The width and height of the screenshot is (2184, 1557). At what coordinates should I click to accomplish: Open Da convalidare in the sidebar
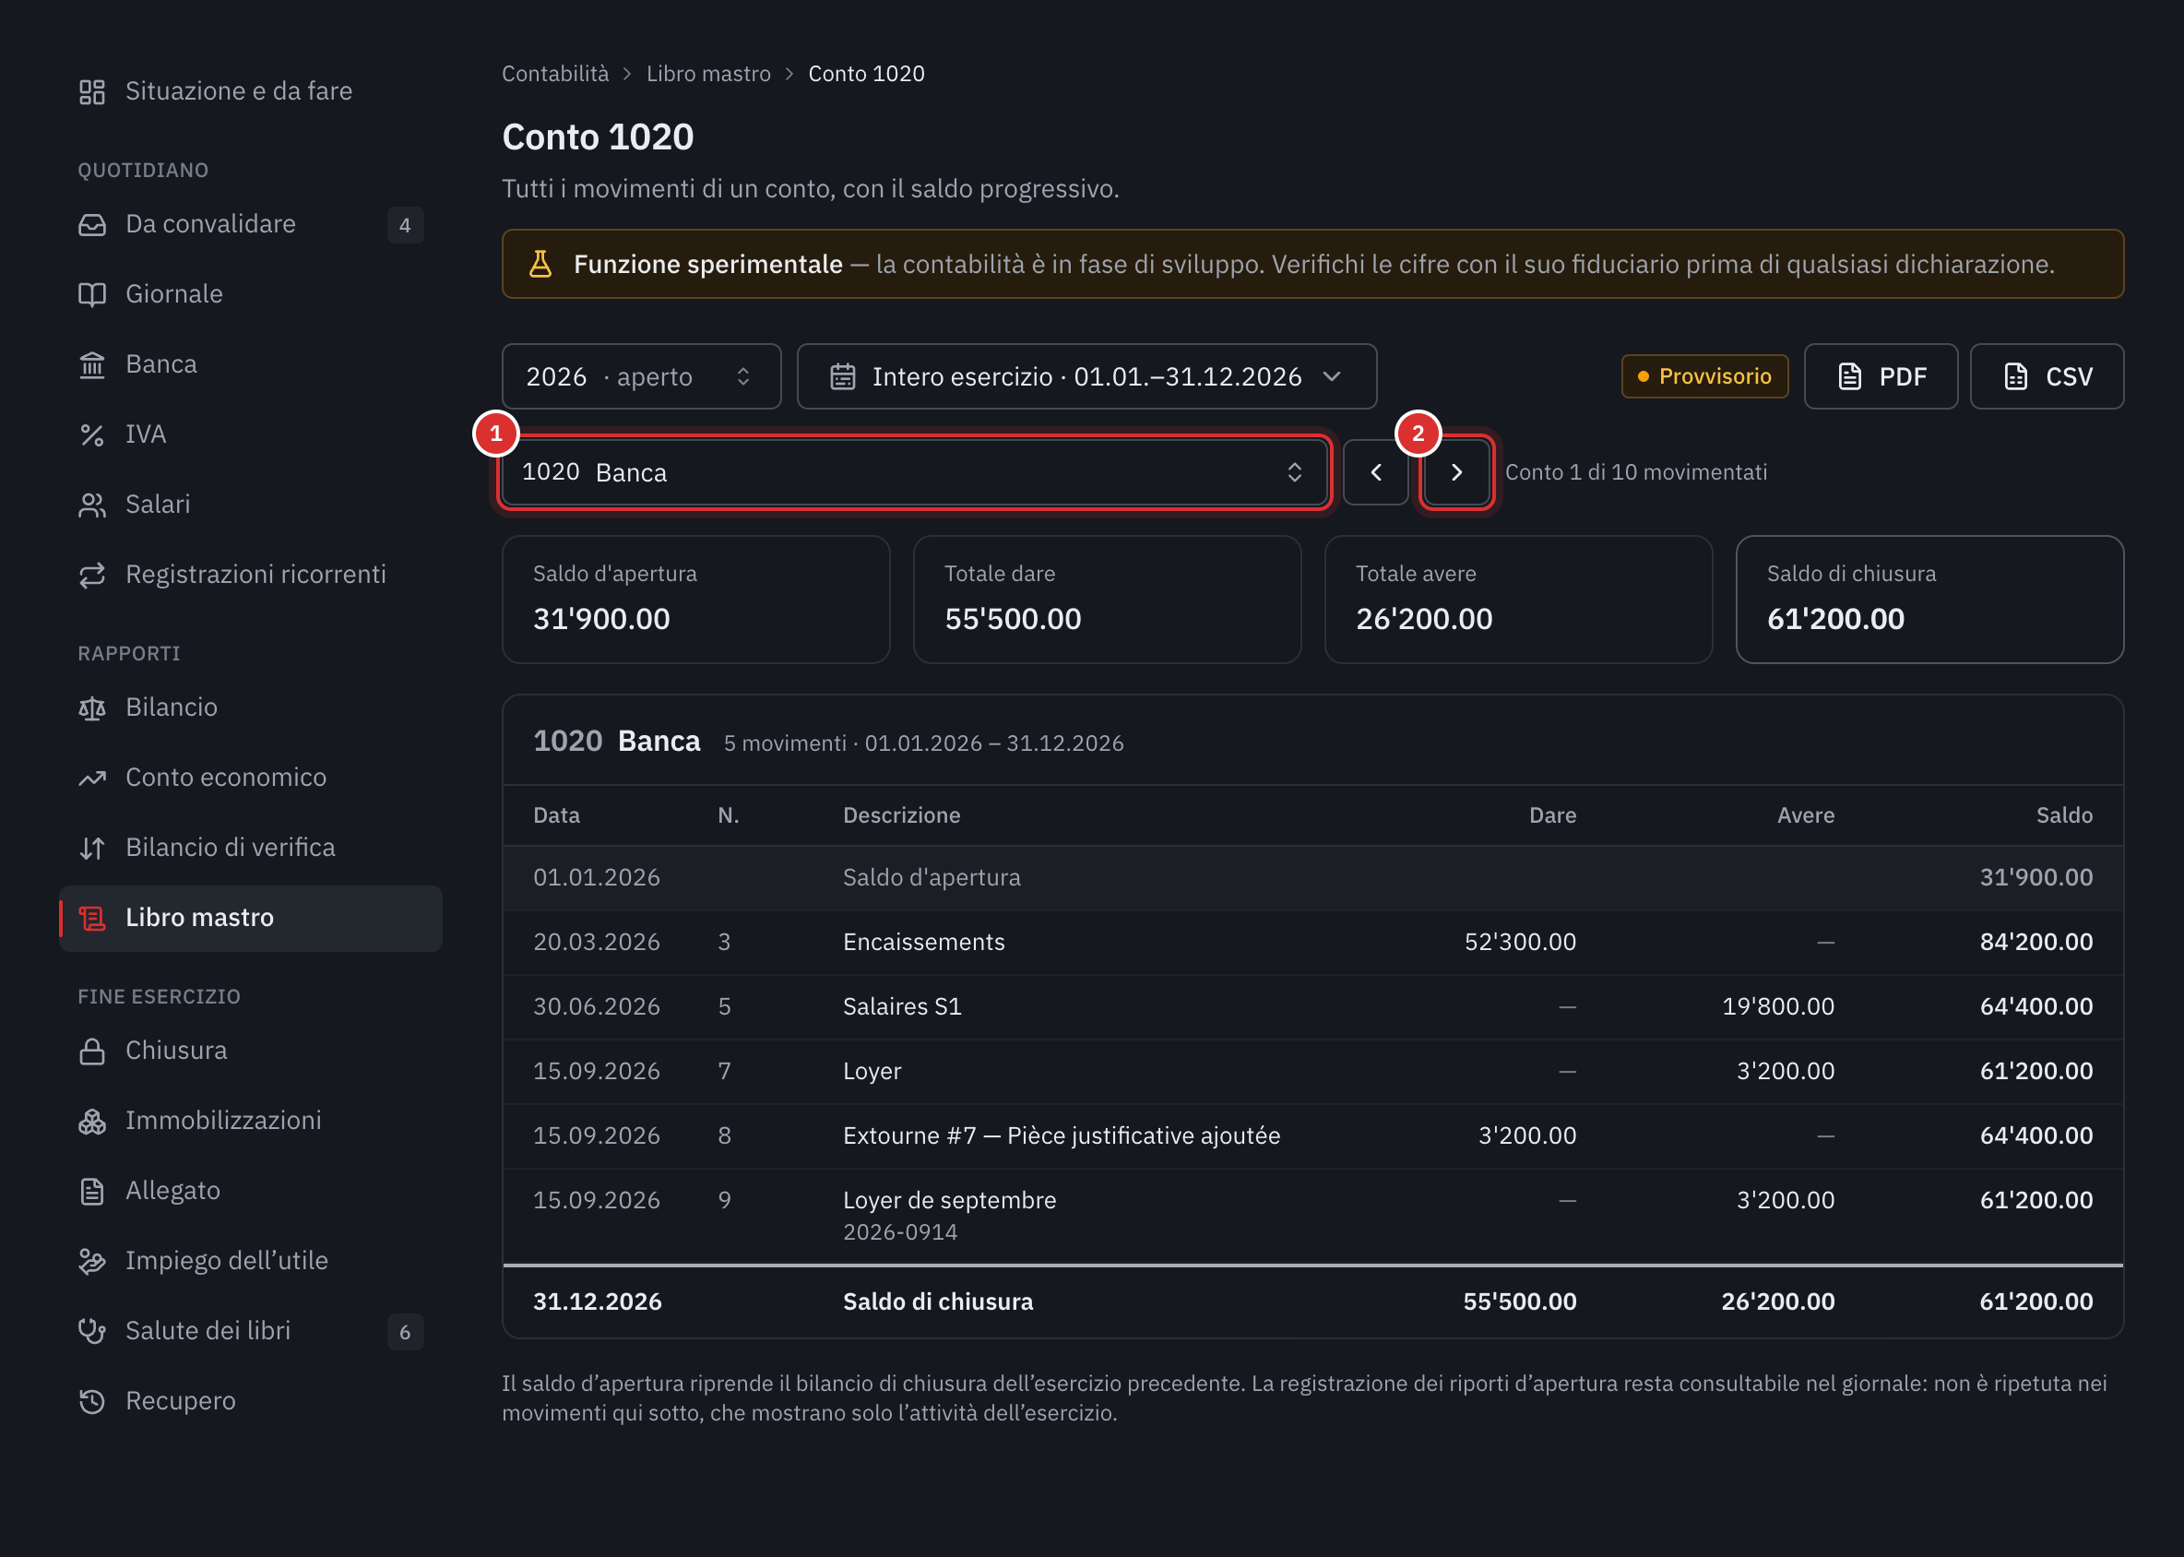click(250, 224)
